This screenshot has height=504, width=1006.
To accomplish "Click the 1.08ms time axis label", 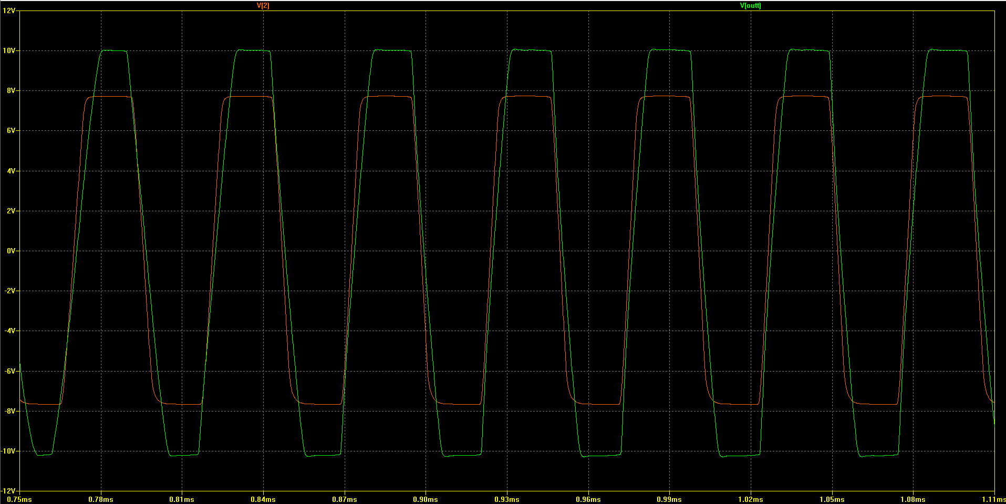I will pos(913,499).
